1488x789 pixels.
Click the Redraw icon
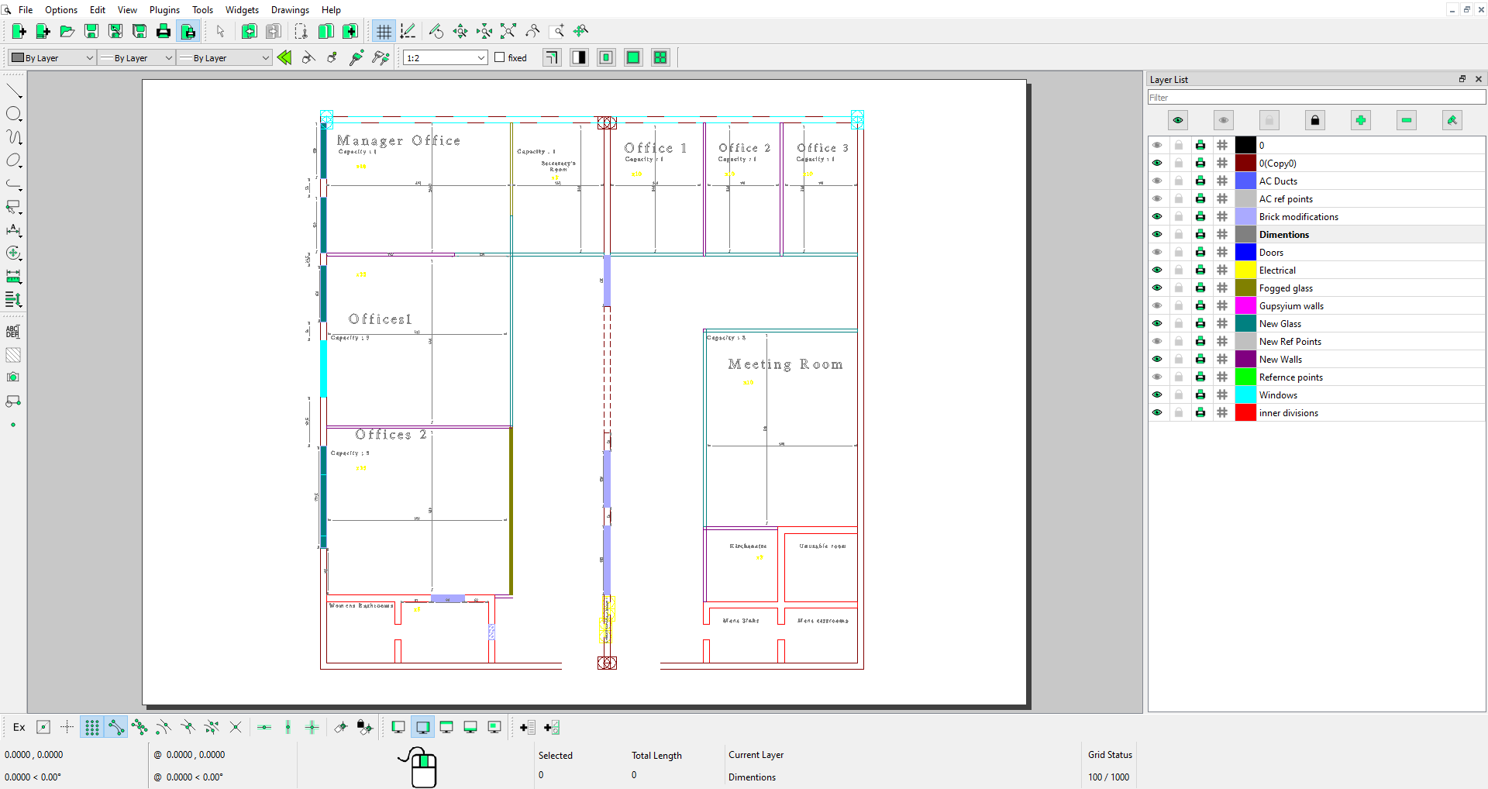tap(436, 31)
